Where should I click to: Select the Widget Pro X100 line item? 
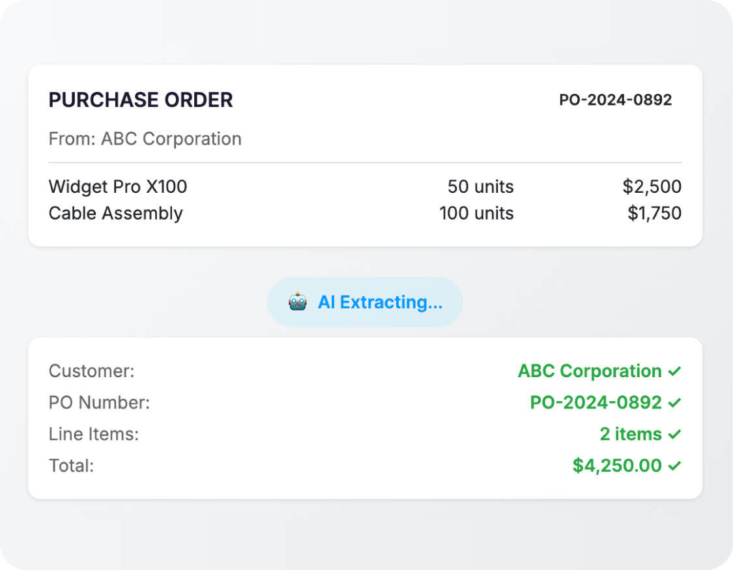click(x=118, y=187)
